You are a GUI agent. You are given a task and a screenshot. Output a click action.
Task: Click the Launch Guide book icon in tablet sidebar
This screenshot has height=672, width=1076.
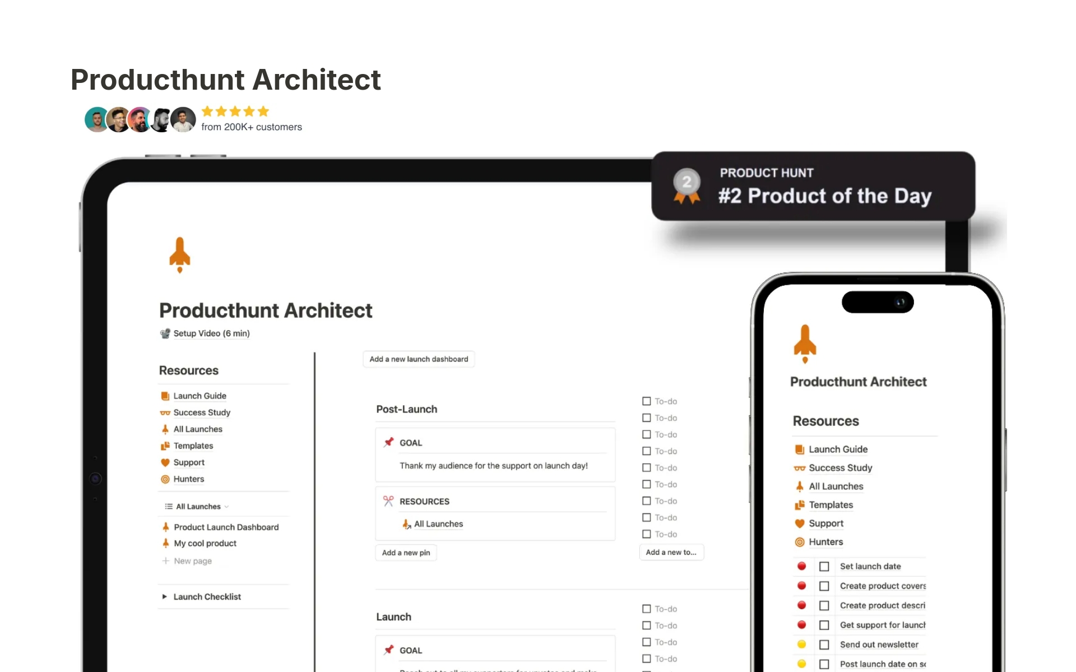pyautogui.click(x=165, y=396)
